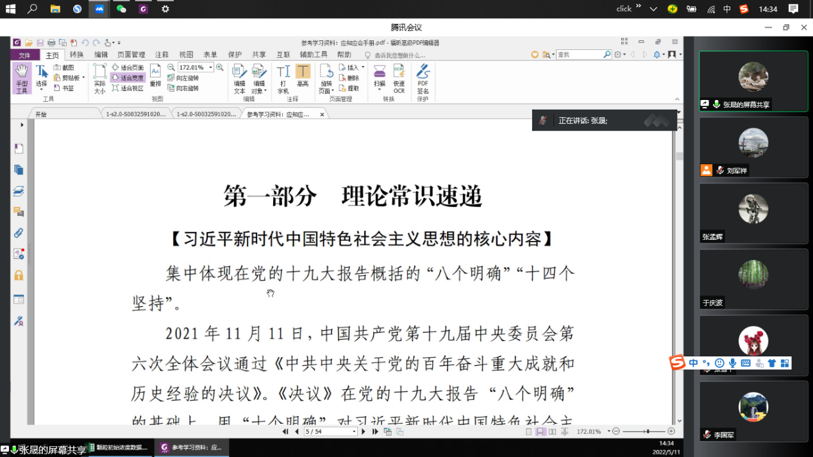Image resolution: width=813 pixels, height=457 pixels.
Task: Activate the Highlight tool
Action: tap(303, 78)
